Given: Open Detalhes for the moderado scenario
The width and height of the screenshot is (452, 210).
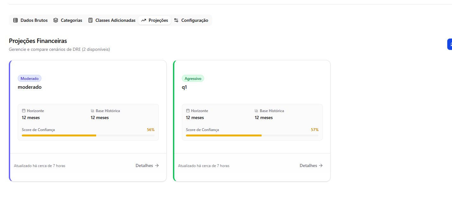Looking at the screenshot, I should [x=147, y=165].
